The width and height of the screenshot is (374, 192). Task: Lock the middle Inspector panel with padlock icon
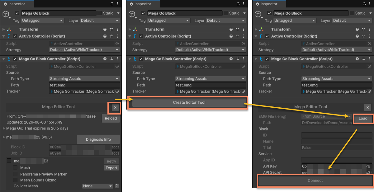pyautogui.click(x=238, y=4)
